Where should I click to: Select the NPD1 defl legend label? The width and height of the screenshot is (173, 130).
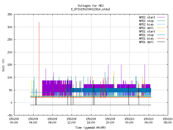(146, 42)
